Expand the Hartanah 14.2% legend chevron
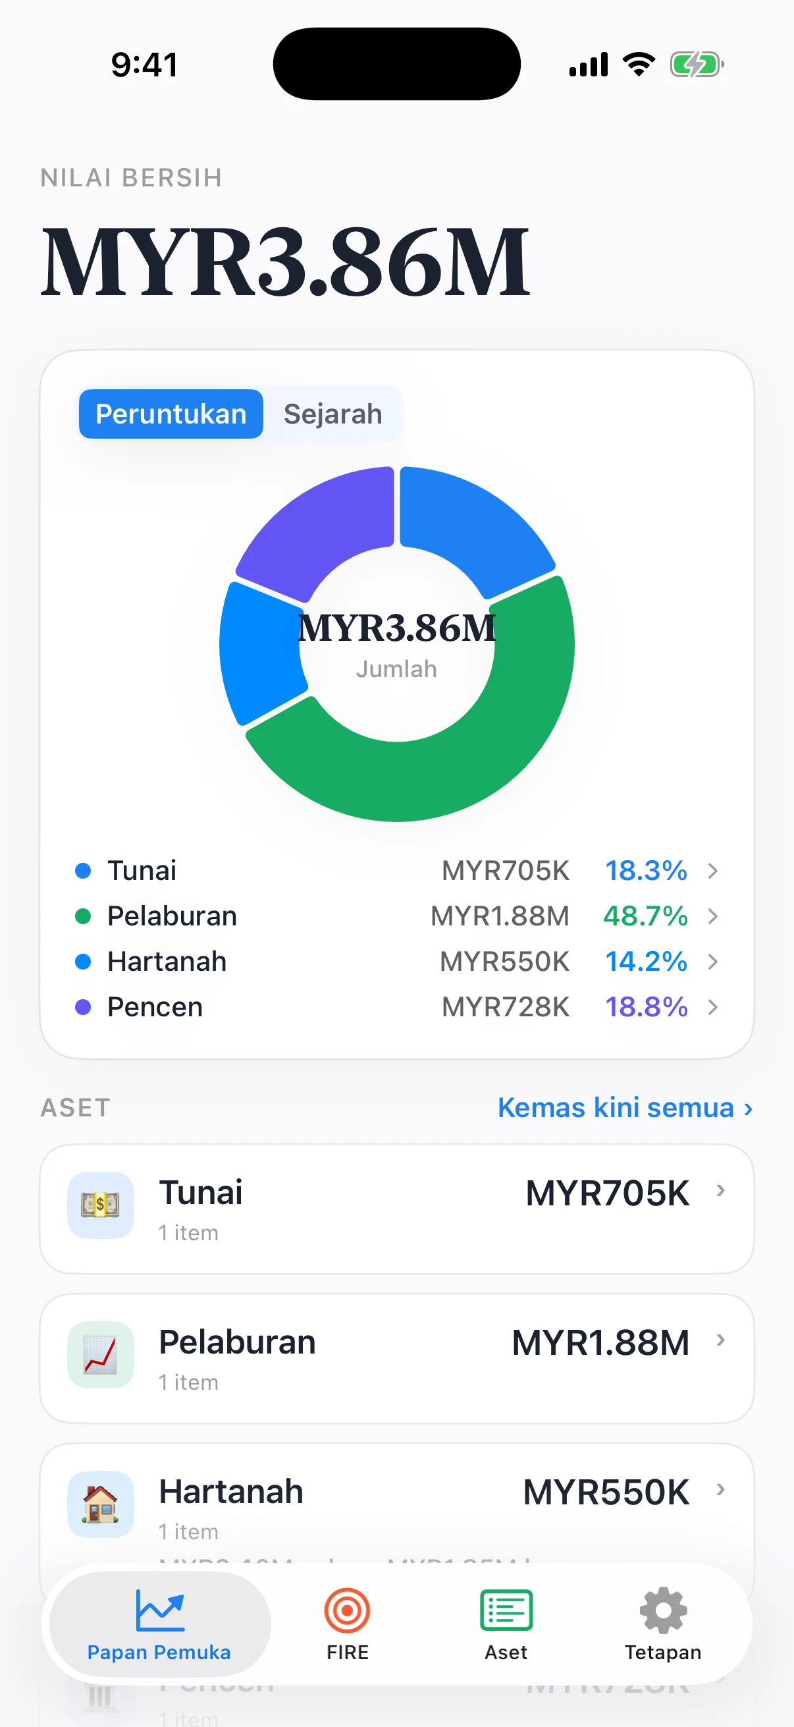The width and height of the screenshot is (794, 1727). pyautogui.click(x=713, y=961)
